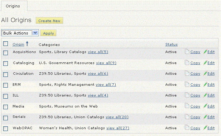The image size is (221, 136).
Task: Click the green pencil icon for Cataloging
Action: [x=205, y=63]
